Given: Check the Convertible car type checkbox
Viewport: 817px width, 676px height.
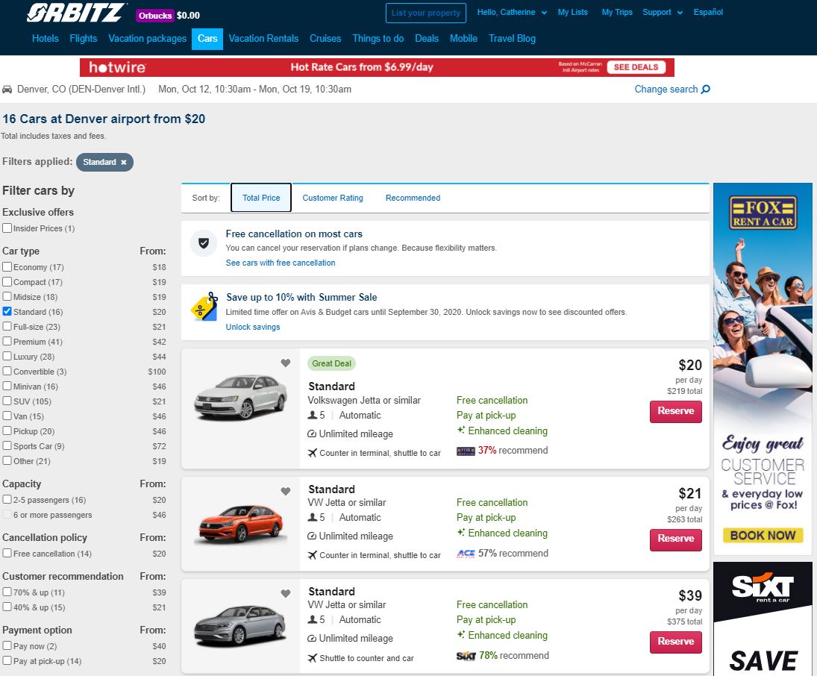Looking at the screenshot, I should coord(7,371).
